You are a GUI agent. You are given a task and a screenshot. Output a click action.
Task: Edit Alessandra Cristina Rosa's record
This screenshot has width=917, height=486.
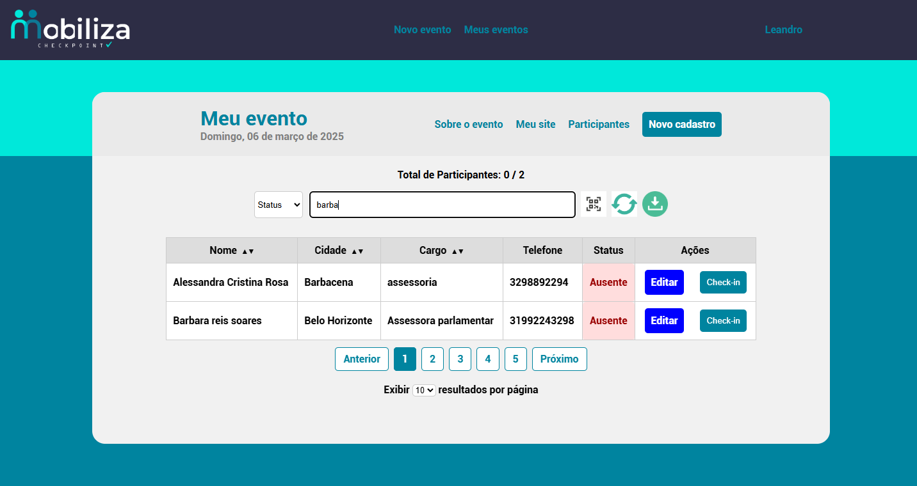click(664, 282)
